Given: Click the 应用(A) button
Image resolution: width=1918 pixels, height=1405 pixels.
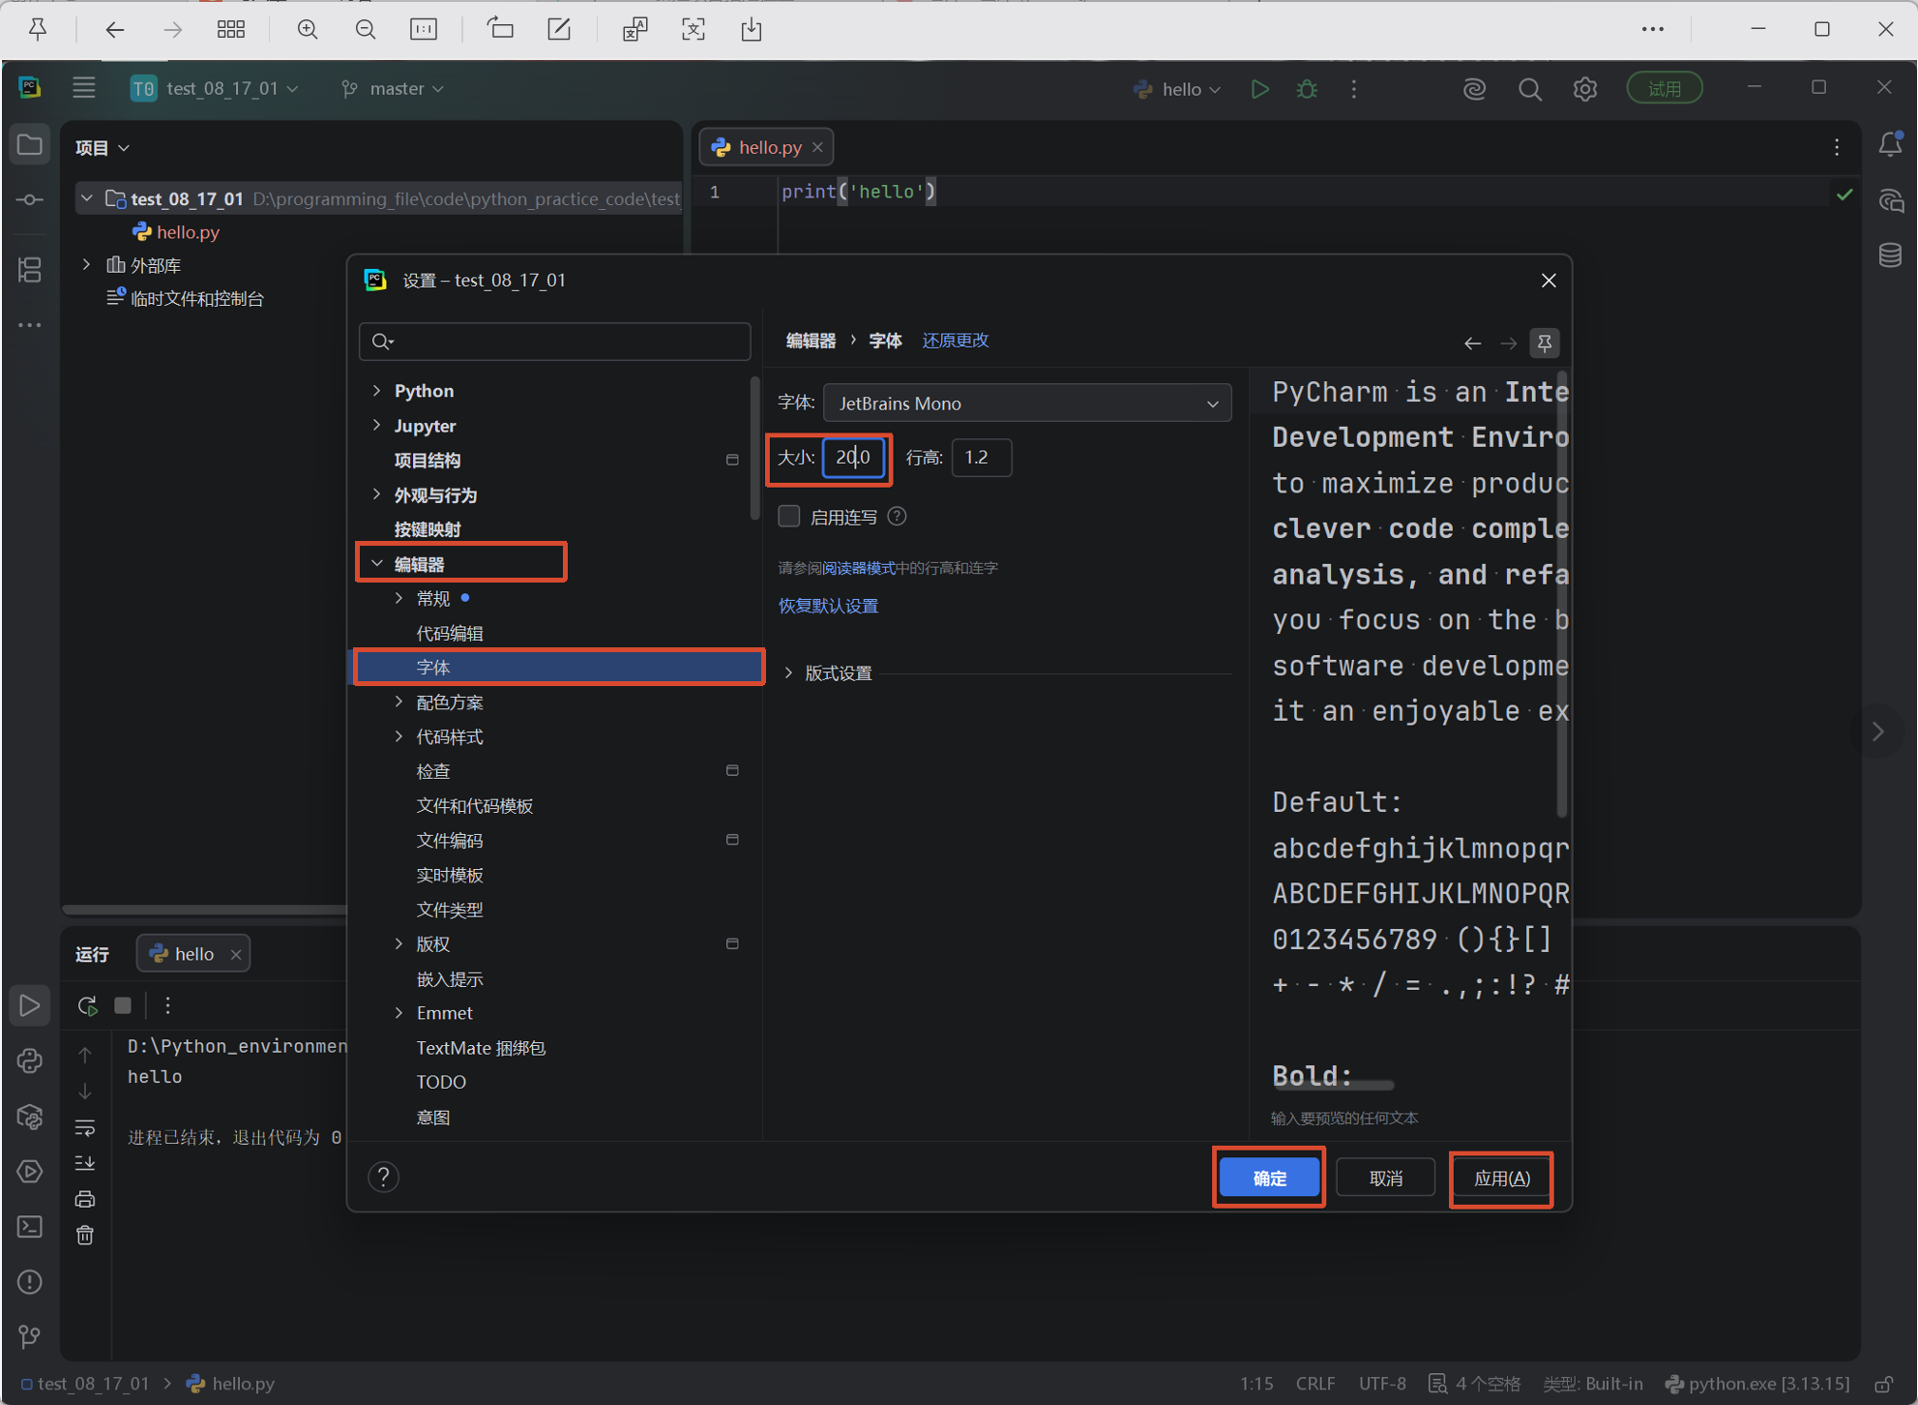Looking at the screenshot, I should tap(1501, 1178).
